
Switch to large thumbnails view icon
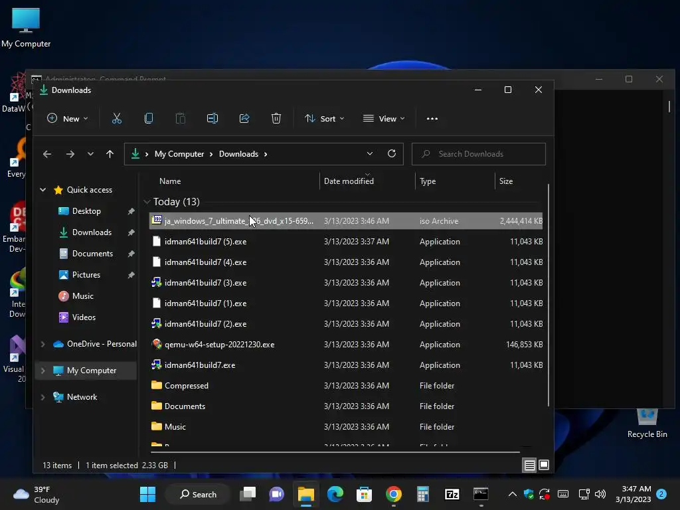coord(544,465)
